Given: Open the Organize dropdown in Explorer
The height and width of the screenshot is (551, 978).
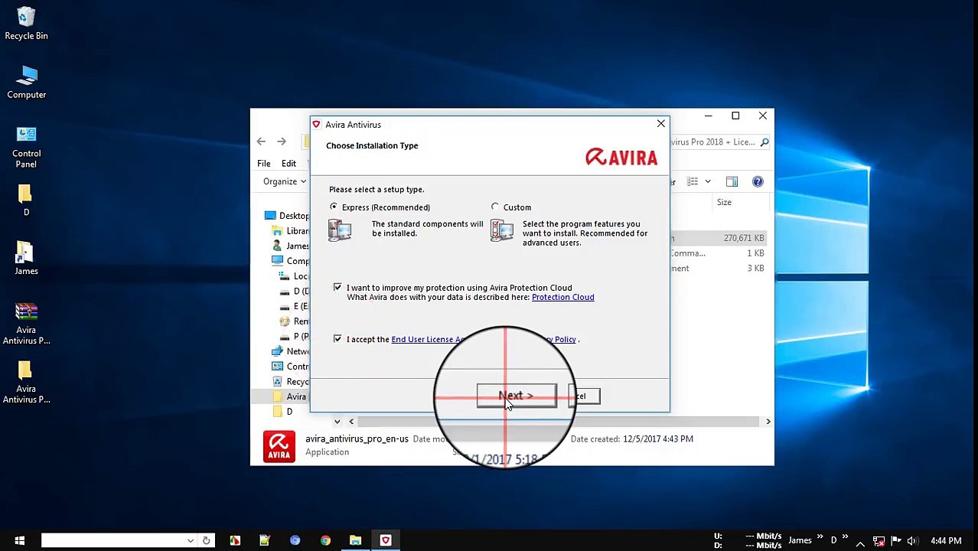Looking at the screenshot, I should [284, 181].
